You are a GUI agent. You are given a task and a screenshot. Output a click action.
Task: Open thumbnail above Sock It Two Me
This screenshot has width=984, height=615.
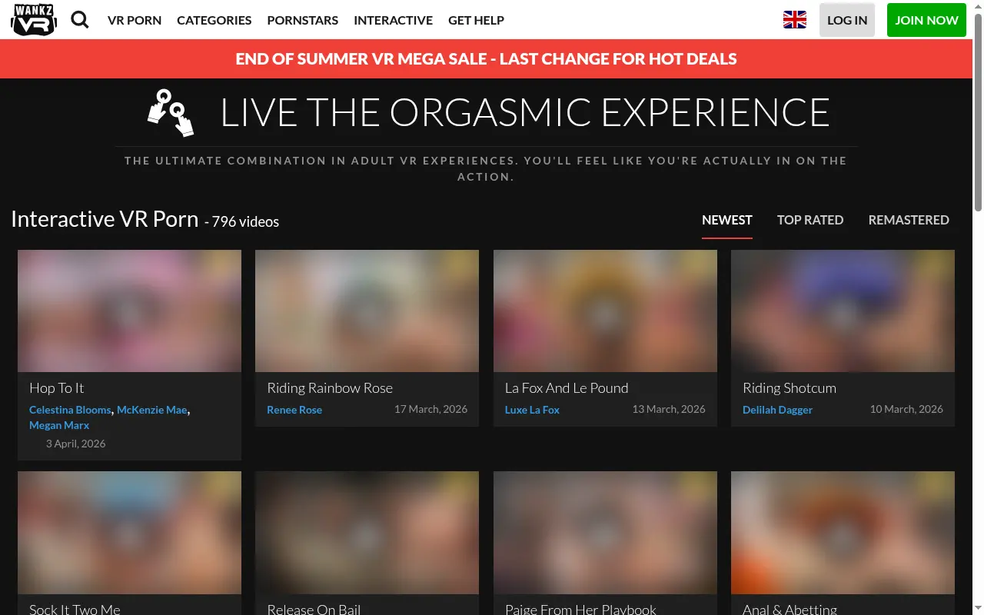[129, 533]
